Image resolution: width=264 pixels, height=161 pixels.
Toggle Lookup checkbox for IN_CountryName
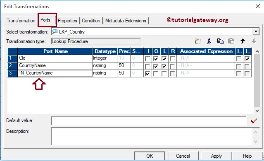pyautogui.click(x=164, y=74)
